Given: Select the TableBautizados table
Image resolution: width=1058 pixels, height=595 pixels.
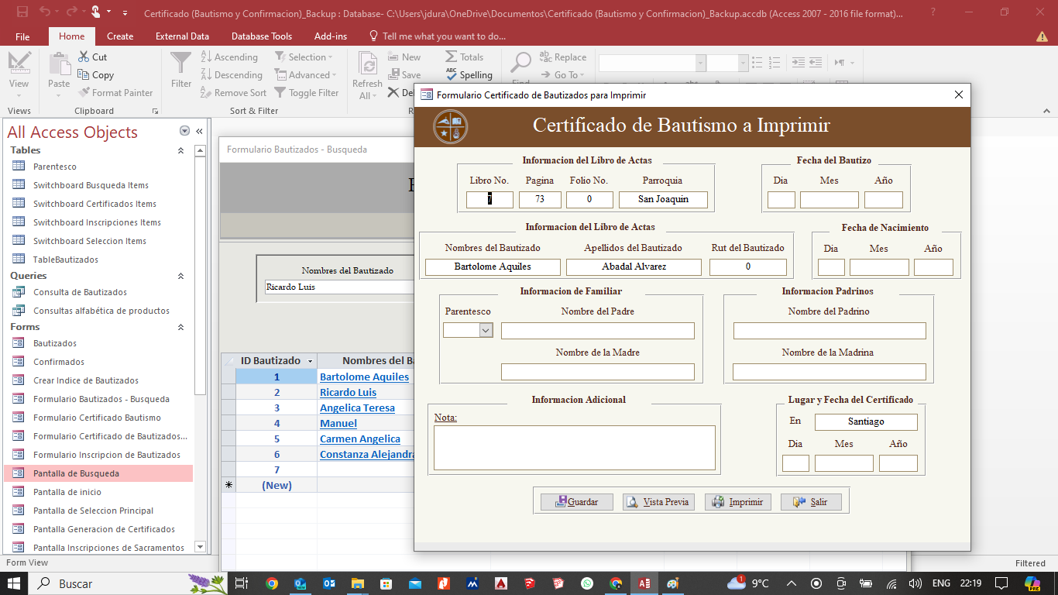Looking at the screenshot, I should [x=66, y=260].
